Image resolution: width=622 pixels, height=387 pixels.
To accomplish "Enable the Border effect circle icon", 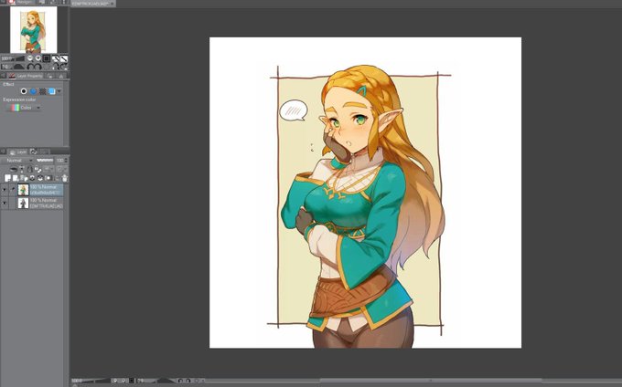I will click(24, 91).
